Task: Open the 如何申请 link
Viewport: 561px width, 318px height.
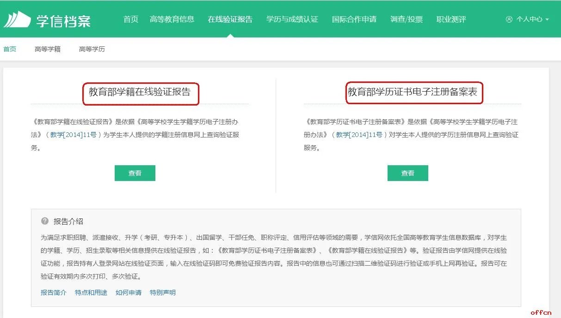Action: (128, 292)
